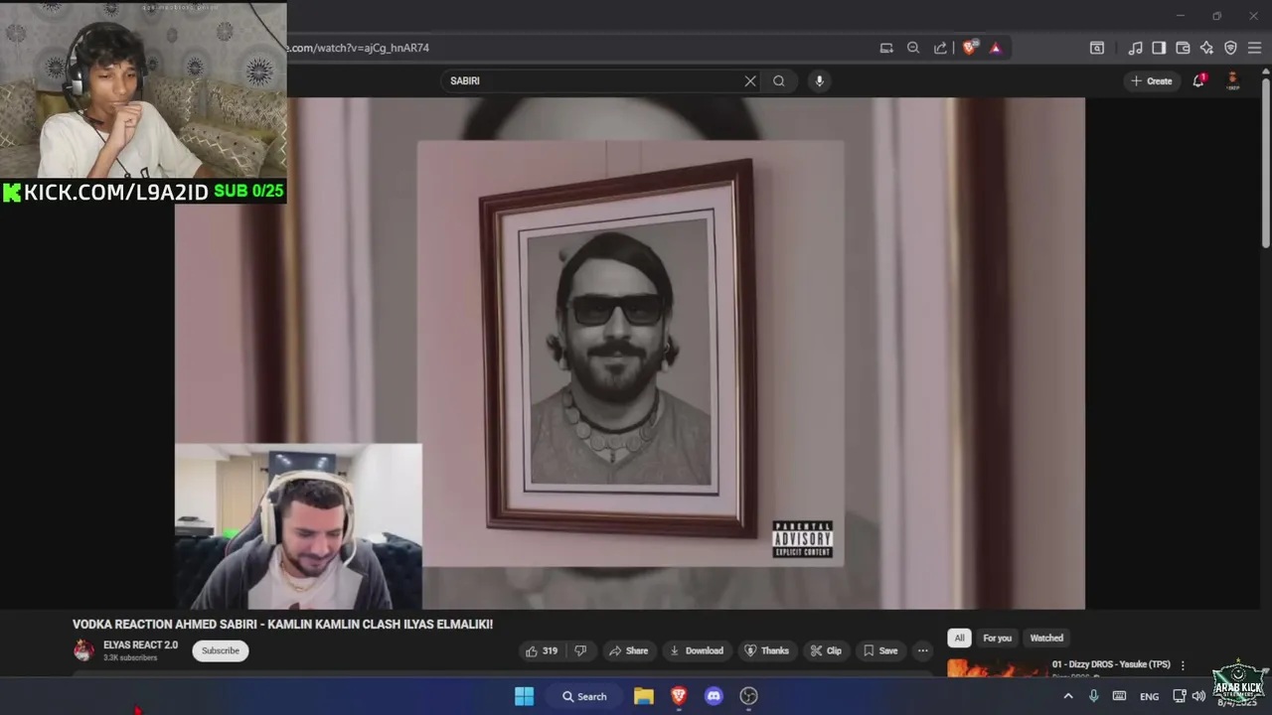The image size is (1272, 715).
Task: Dislike the video with thumbs down
Action: tap(580, 650)
